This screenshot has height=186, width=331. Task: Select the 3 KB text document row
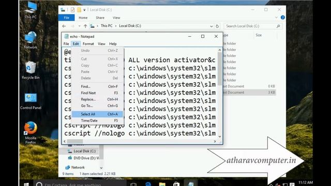tap(249, 92)
